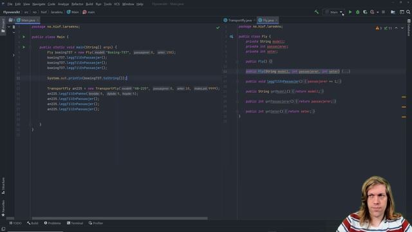Place cursor after System.out.println(boeing737.toString());
The height and width of the screenshot is (232, 412).
127,78
